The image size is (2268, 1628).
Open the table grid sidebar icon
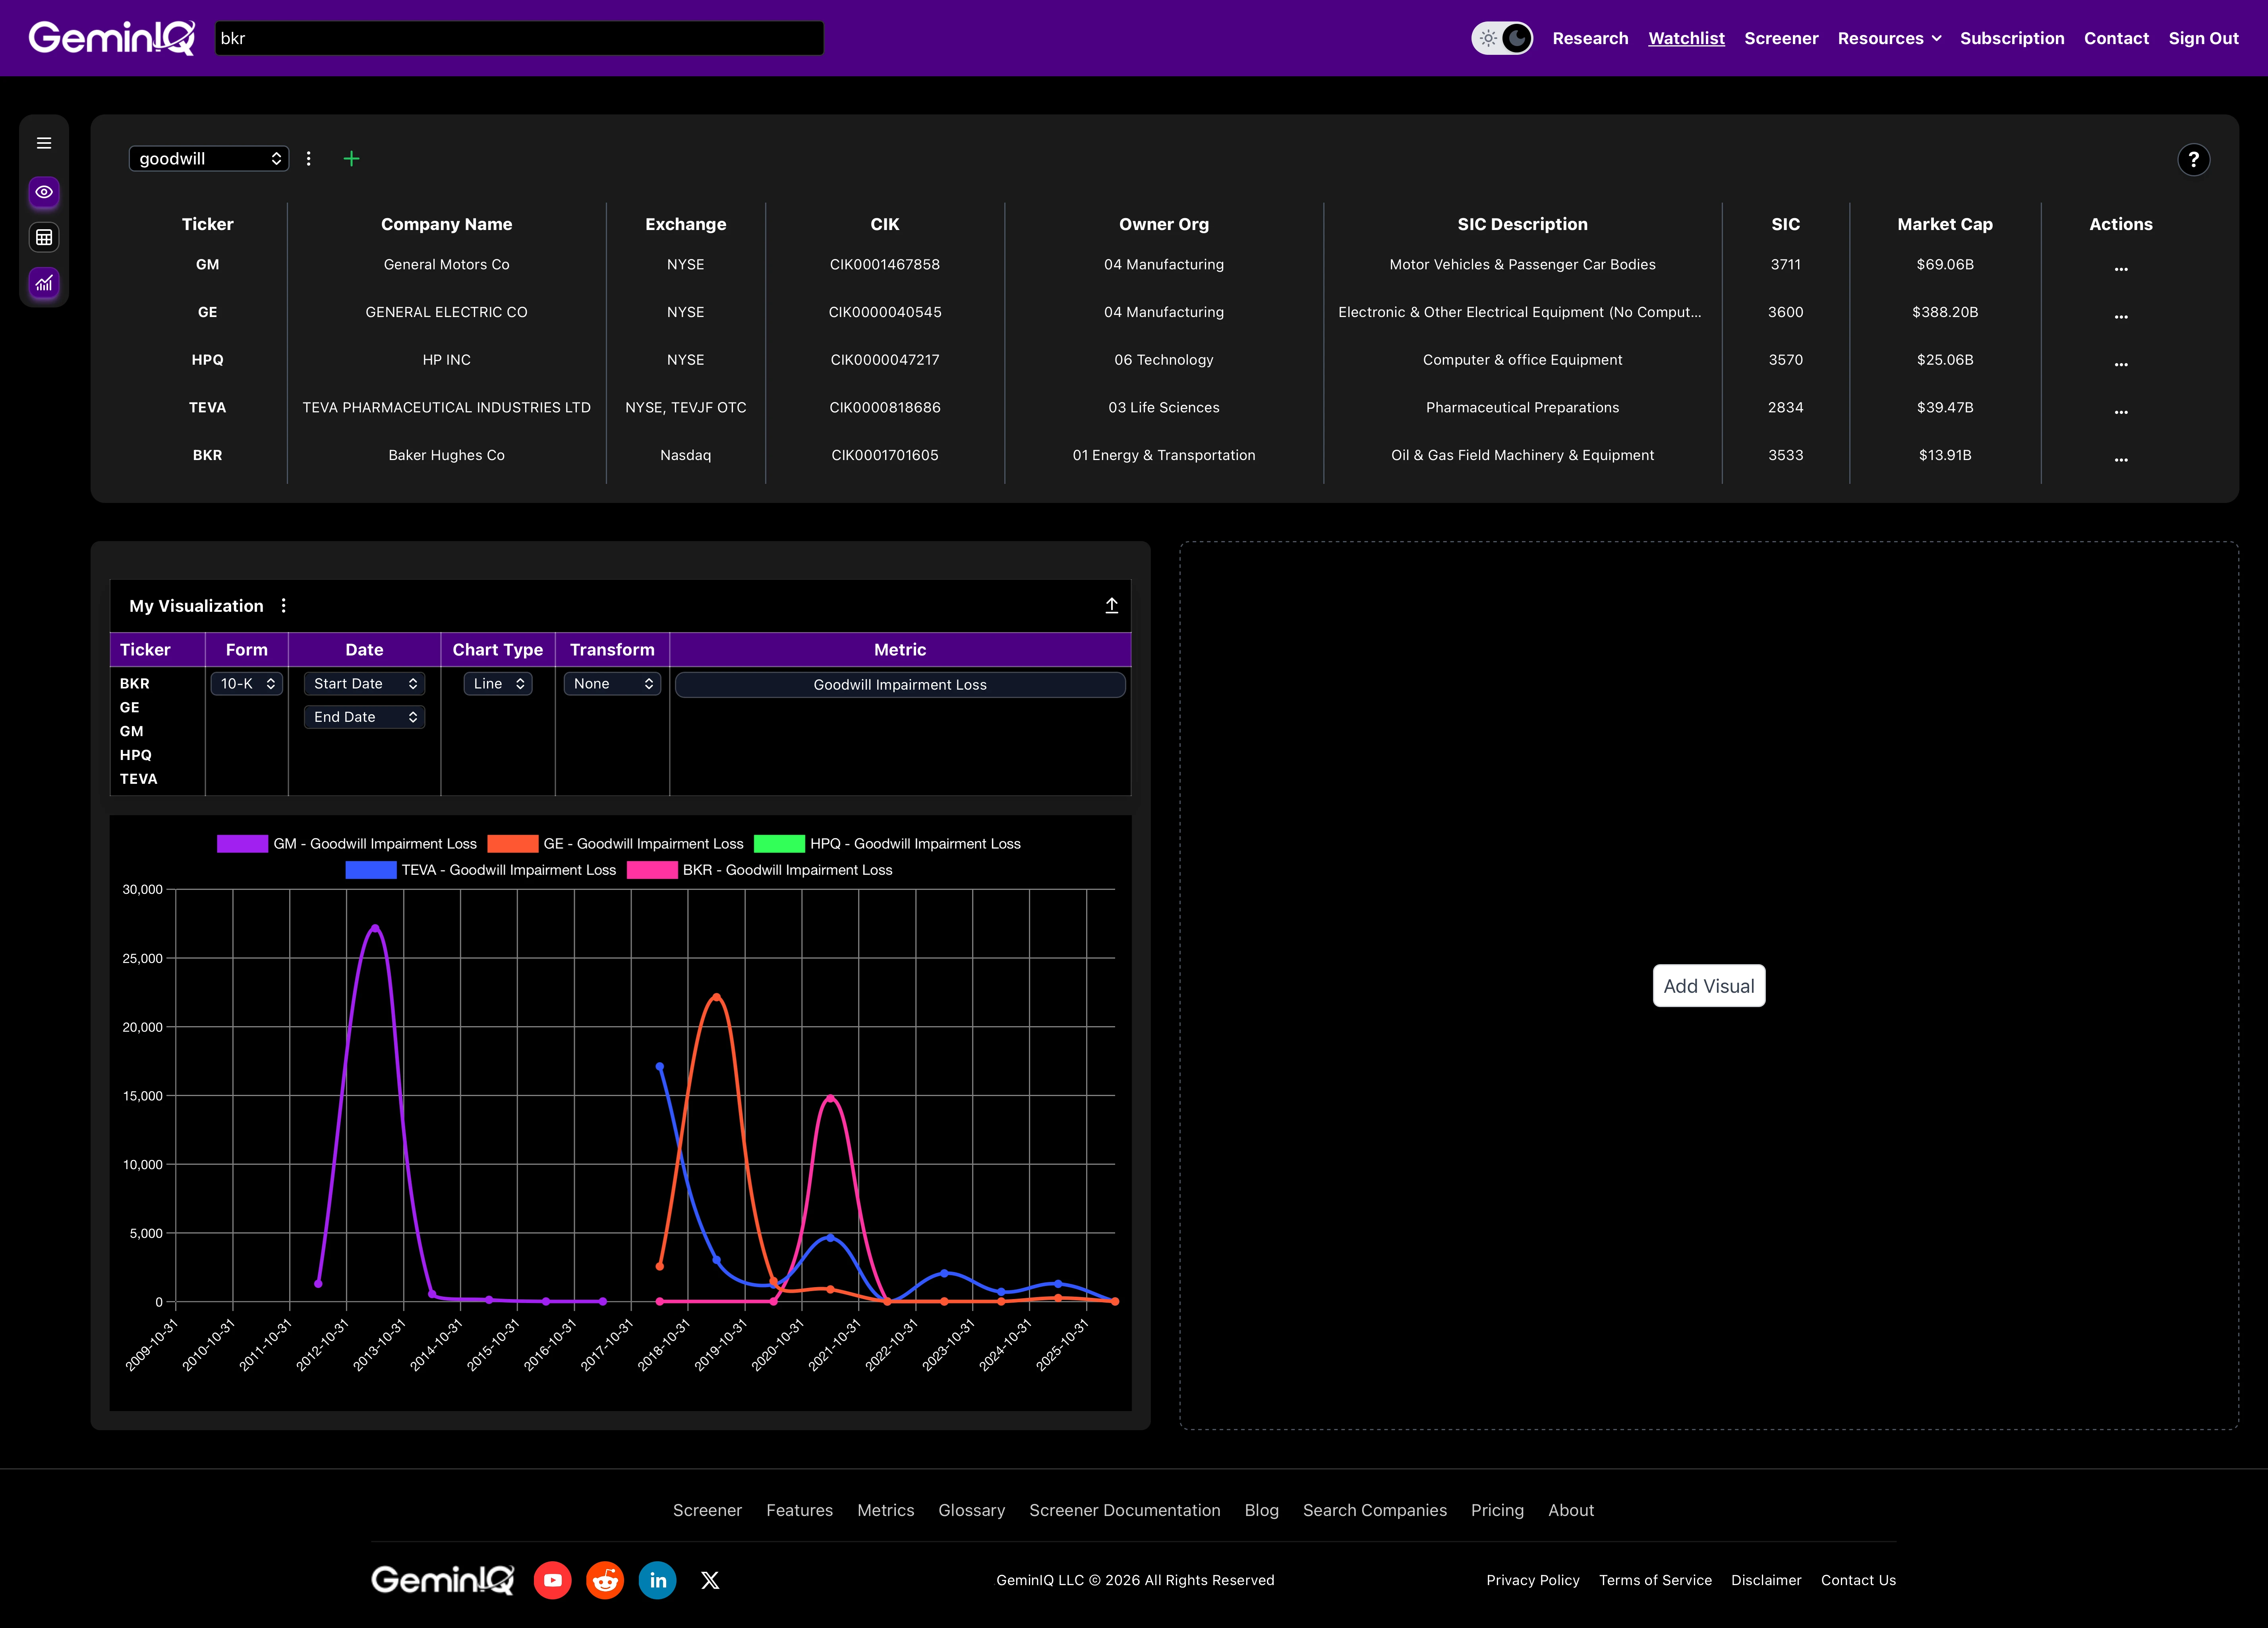[x=44, y=237]
